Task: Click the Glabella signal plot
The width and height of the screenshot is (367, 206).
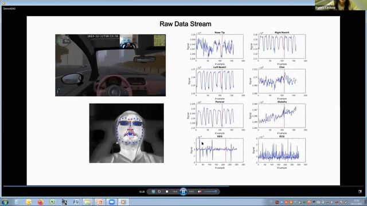Action: point(282,116)
